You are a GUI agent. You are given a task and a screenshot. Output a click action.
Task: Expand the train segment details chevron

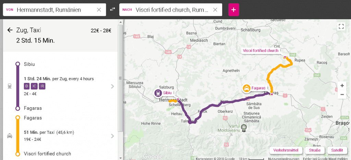tap(112, 86)
